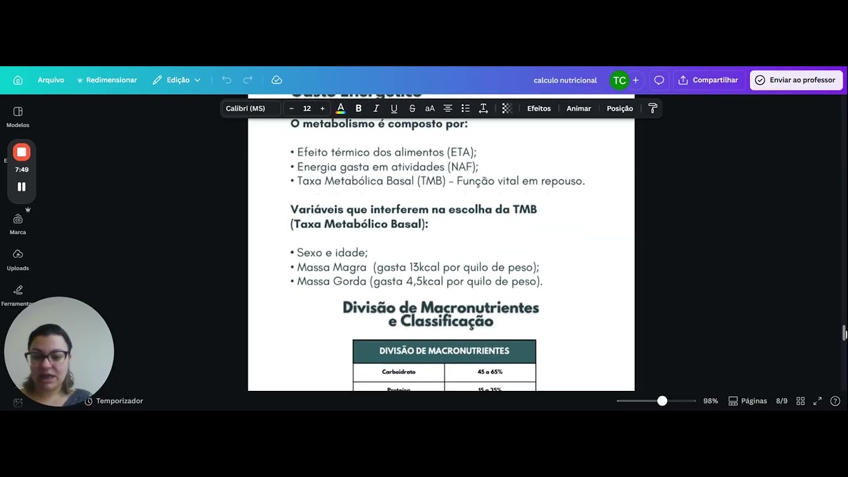The height and width of the screenshot is (477, 848).
Task: Enter fullscreen presentation mode
Action: (x=818, y=401)
